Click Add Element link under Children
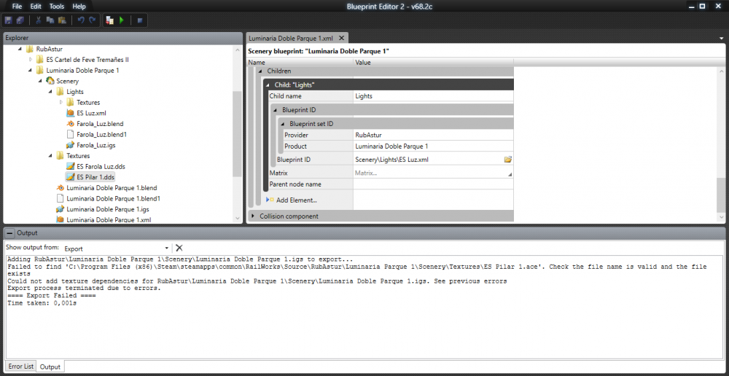This screenshot has height=376, width=729. (296, 200)
